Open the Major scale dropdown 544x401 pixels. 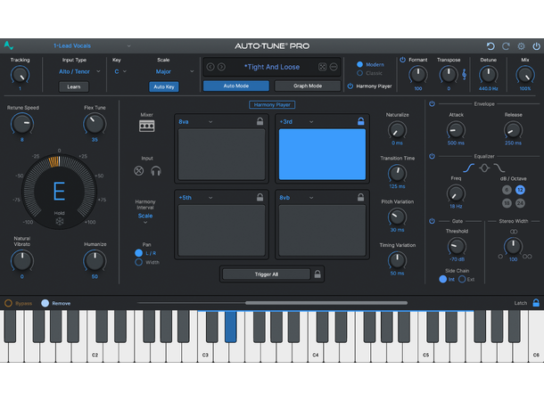coord(175,71)
